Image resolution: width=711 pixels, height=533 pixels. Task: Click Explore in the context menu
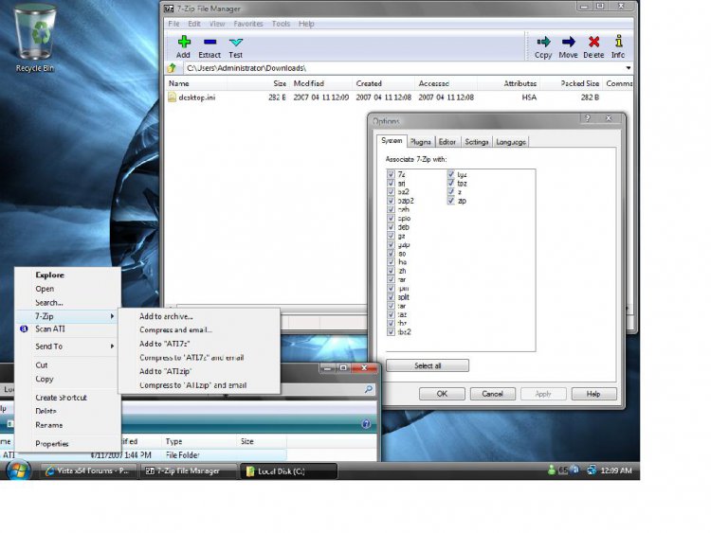tap(50, 275)
